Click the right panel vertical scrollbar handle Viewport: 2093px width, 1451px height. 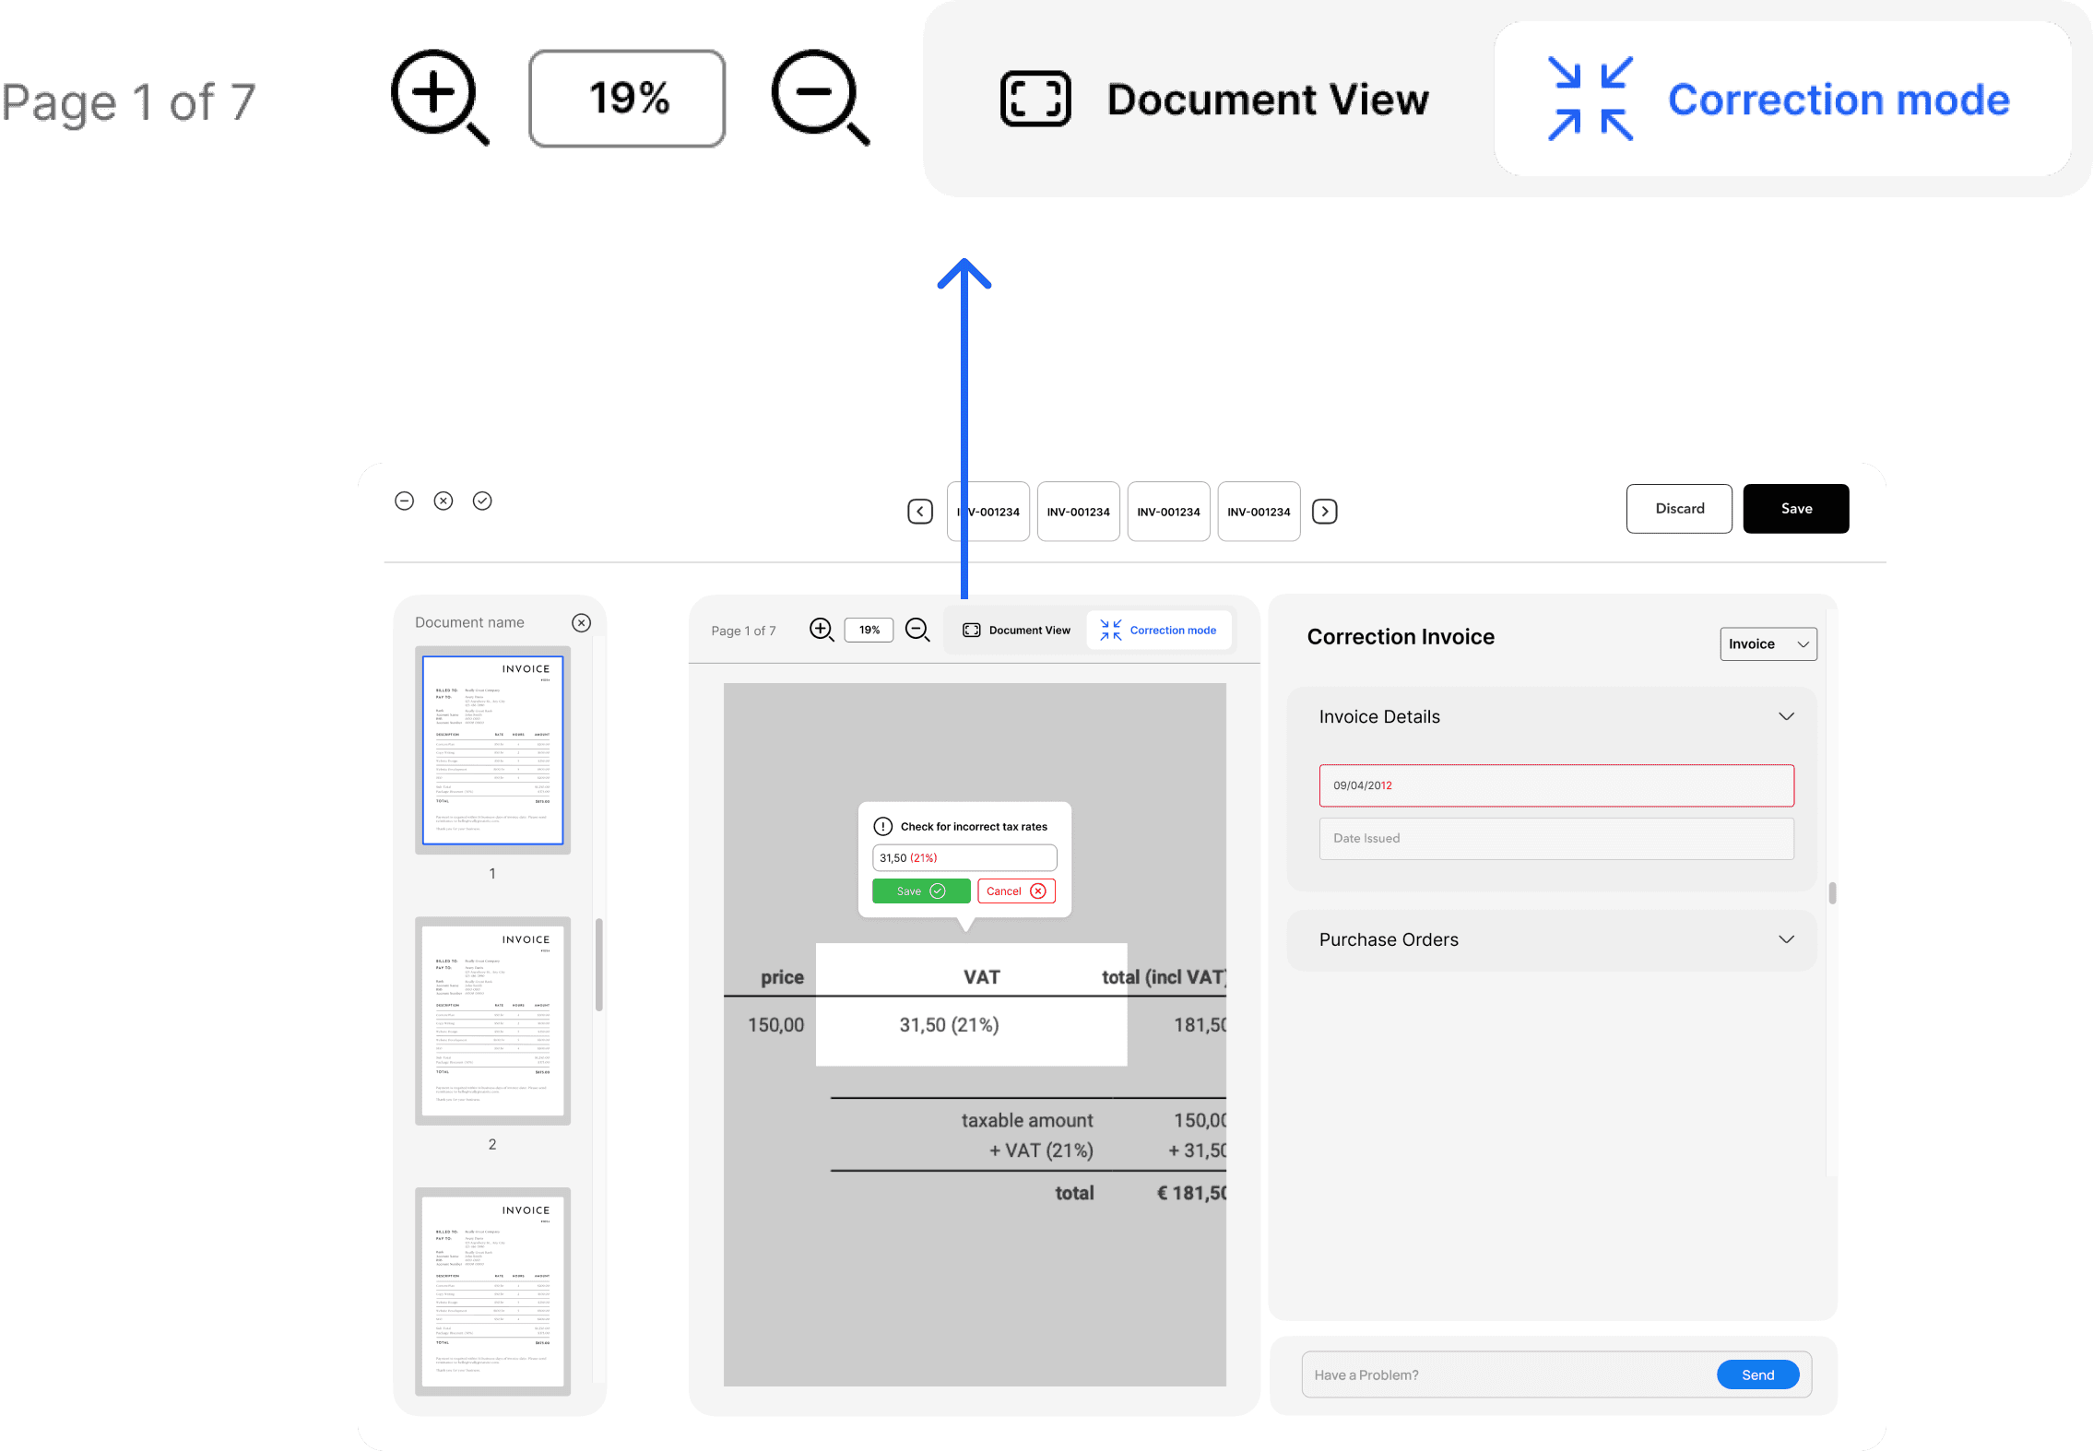[1831, 892]
